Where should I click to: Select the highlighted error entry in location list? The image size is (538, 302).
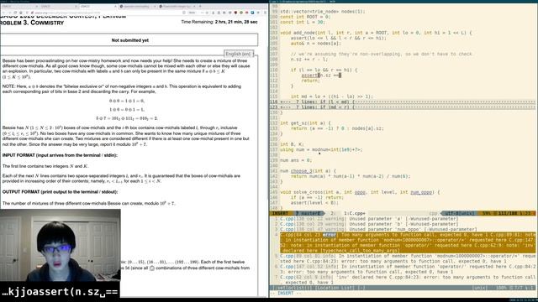pyautogui.click(x=407, y=242)
